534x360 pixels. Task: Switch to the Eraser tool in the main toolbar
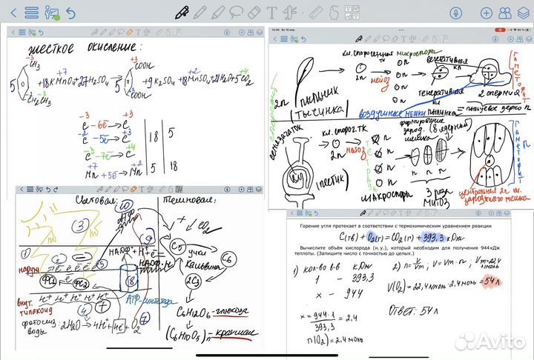click(x=254, y=13)
